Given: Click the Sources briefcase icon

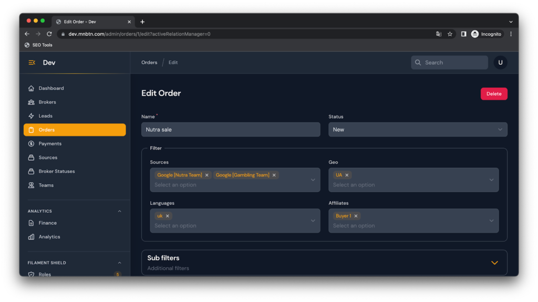Looking at the screenshot, I should pos(32,158).
